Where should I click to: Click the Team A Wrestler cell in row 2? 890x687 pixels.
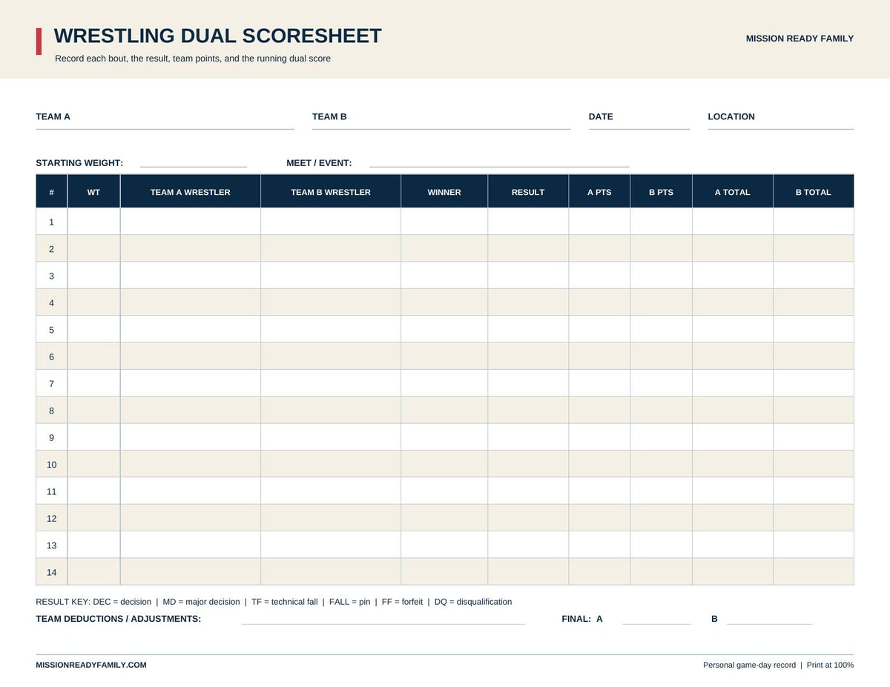coord(191,248)
